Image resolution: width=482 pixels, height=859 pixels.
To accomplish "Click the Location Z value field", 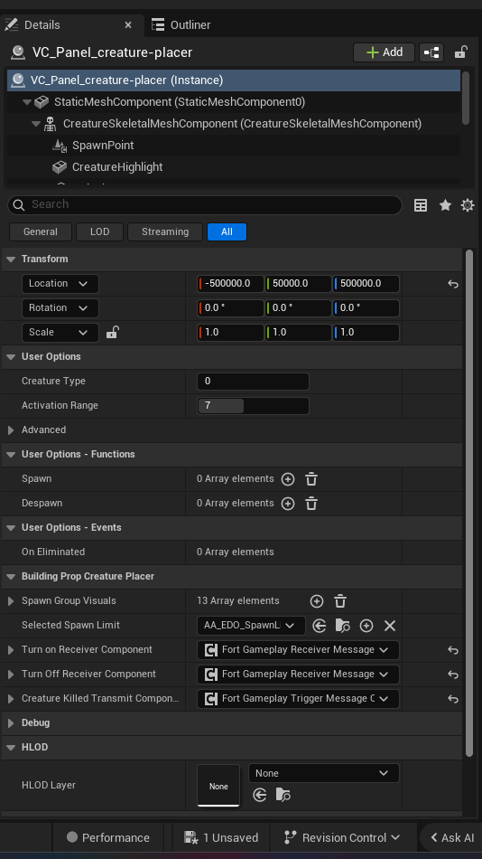I will pos(366,284).
